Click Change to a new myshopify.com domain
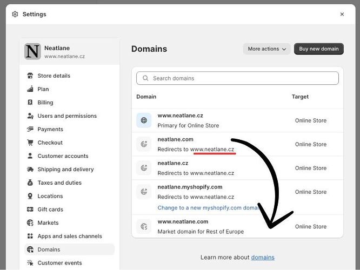 click(208, 208)
